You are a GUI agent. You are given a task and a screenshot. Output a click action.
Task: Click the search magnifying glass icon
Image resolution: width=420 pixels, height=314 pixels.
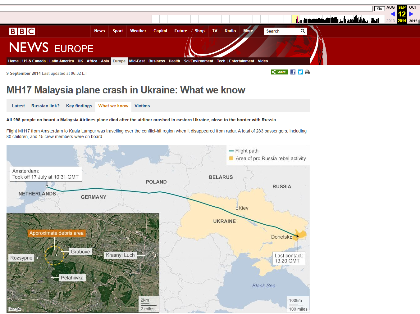click(303, 31)
